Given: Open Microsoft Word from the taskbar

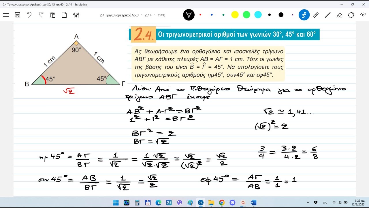Looking at the screenshot, I should click(253, 203).
